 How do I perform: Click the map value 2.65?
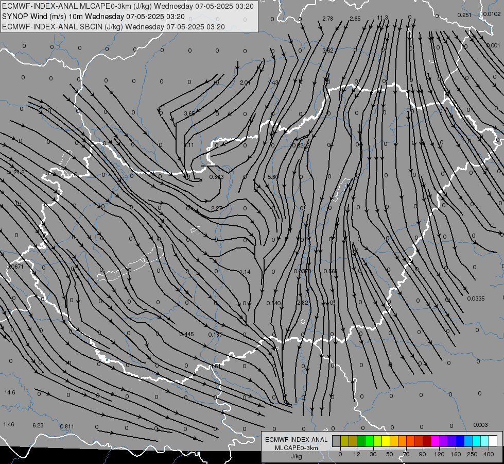pos(355,19)
